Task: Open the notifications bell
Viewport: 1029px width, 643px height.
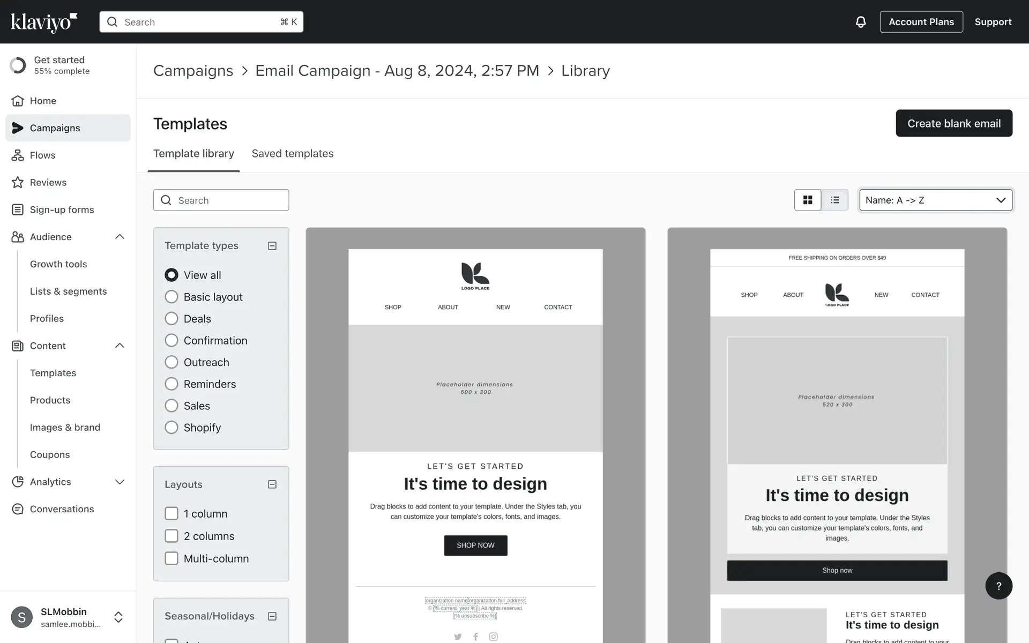Action: 860,22
